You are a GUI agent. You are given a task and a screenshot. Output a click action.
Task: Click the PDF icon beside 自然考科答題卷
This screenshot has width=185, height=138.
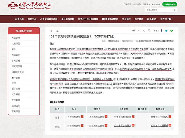coord(106,125)
